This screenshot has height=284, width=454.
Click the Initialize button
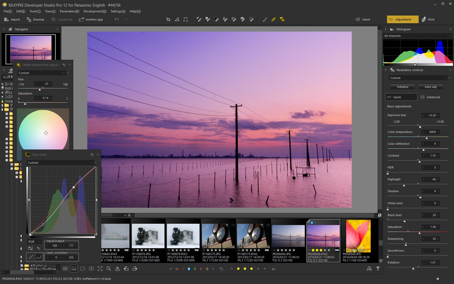tap(403, 87)
